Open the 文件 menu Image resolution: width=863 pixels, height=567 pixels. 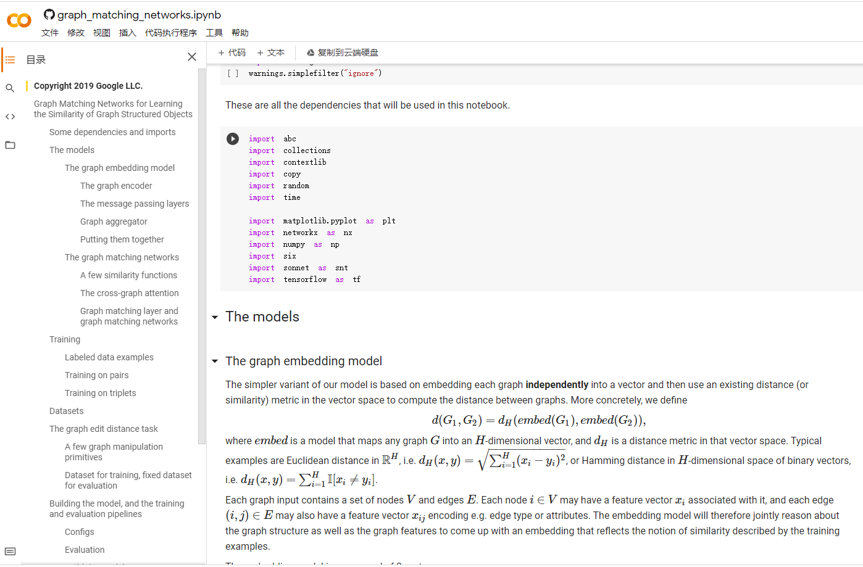(x=50, y=32)
